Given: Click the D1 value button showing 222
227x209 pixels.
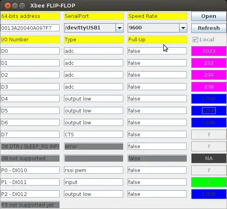Looking at the screenshot, I should [x=209, y=63].
